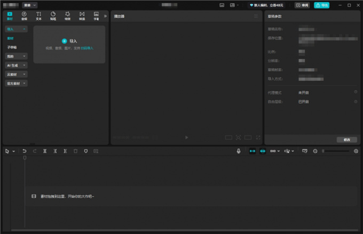This screenshot has height=234, width=363.
Task: Click the 新人福利 promotion banner
Action: [266, 5]
